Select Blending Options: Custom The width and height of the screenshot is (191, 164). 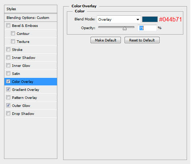(x=31, y=18)
